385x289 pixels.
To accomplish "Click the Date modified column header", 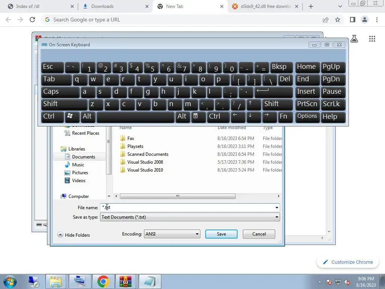I will point(232,128).
